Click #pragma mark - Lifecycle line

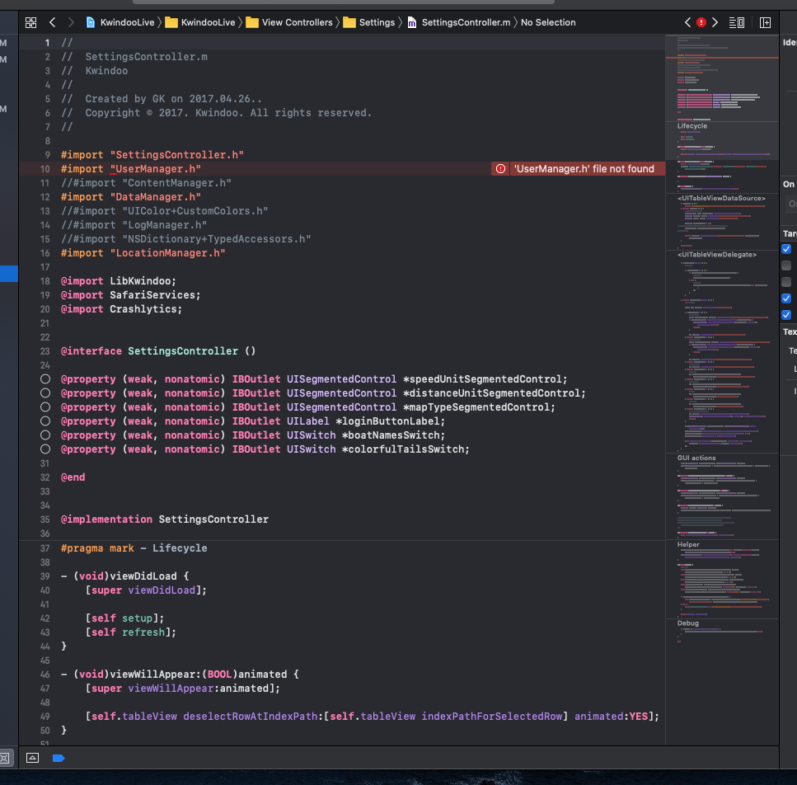point(134,548)
